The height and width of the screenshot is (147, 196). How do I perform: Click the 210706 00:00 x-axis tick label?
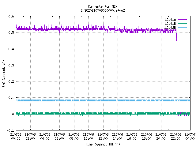(16, 136)
